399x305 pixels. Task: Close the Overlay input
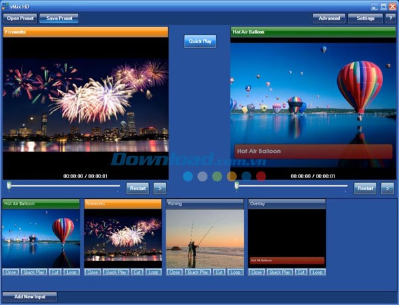pos(256,272)
